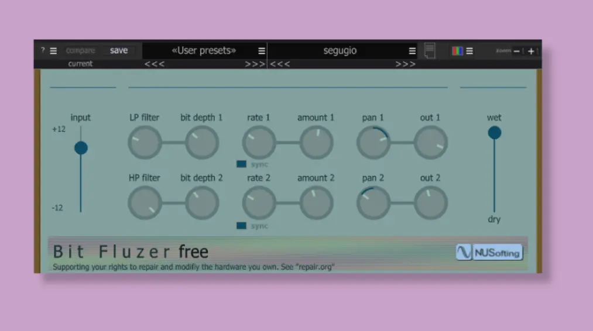Click the input gain slider handle
This screenshot has width=593, height=331.
click(x=81, y=148)
